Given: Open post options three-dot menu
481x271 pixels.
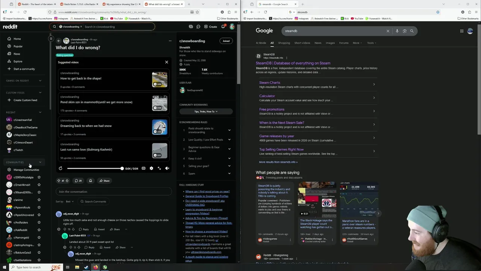Looking at the screenshot, I should (x=170, y=41).
